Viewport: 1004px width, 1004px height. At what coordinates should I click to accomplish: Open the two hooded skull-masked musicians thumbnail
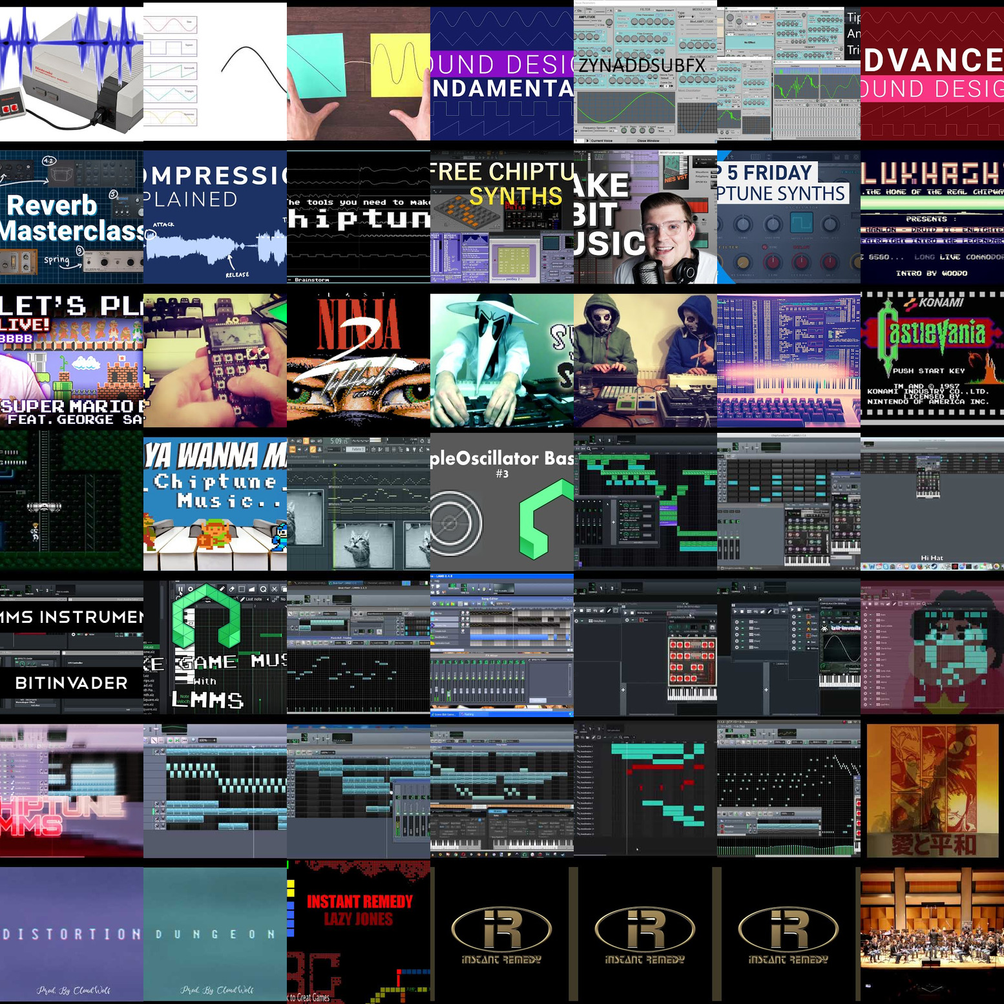(645, 361)
